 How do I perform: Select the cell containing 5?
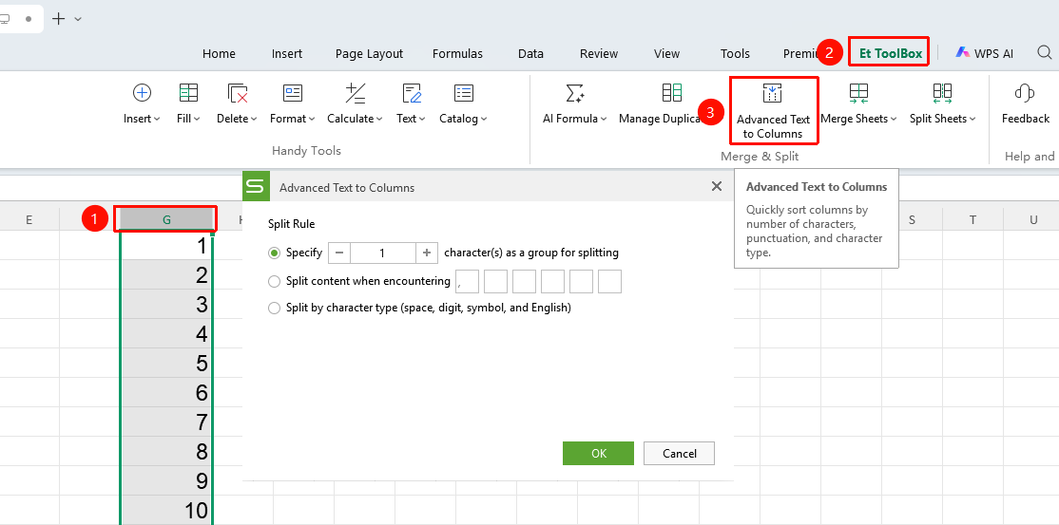pos(166,363)
